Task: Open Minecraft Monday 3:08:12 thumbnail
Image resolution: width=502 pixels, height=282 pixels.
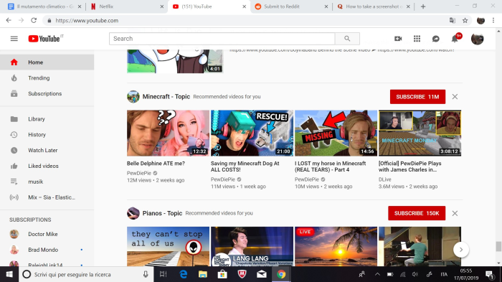Action: (420, 133)
